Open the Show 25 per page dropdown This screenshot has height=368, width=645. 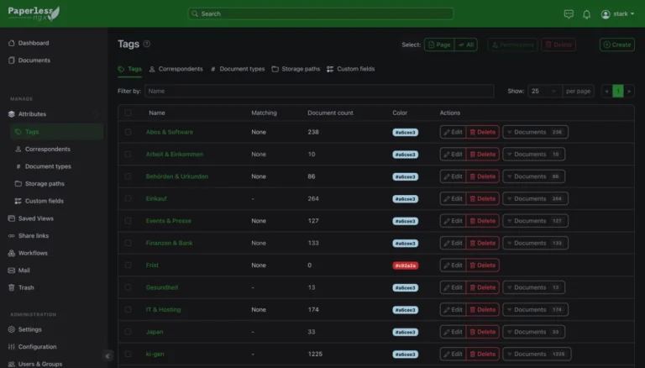coord(544,91)
